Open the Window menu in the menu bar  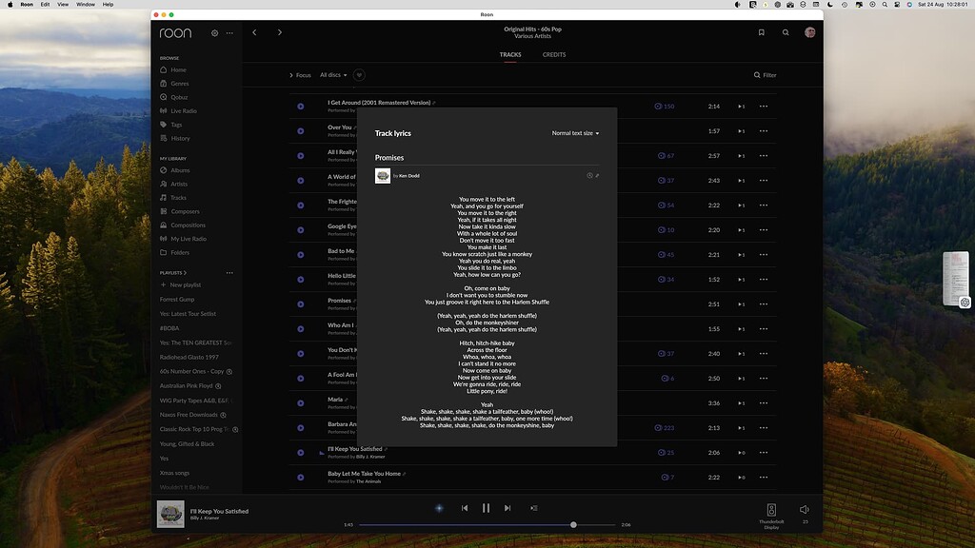[x=87, y=4]
